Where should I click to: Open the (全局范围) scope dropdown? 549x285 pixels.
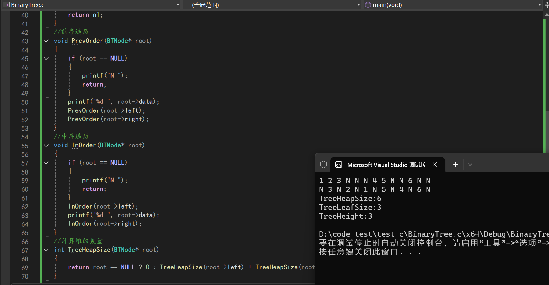pos(358,5)
